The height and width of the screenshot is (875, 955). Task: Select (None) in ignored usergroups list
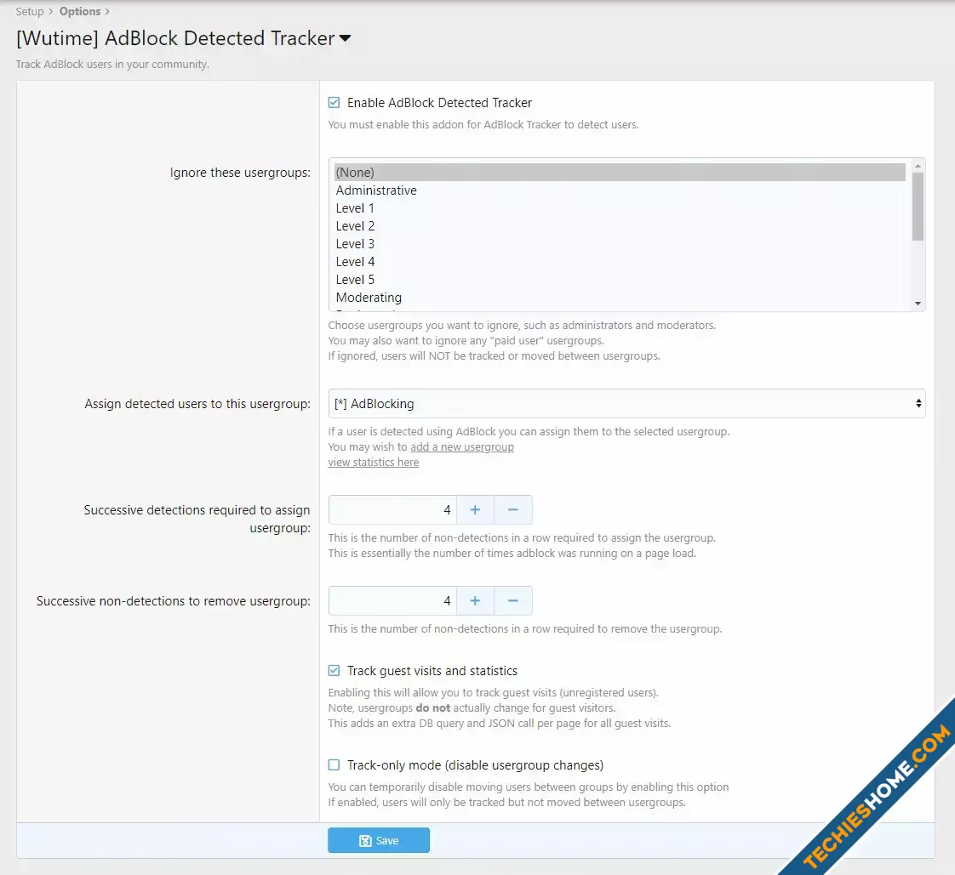click(620, 173)
